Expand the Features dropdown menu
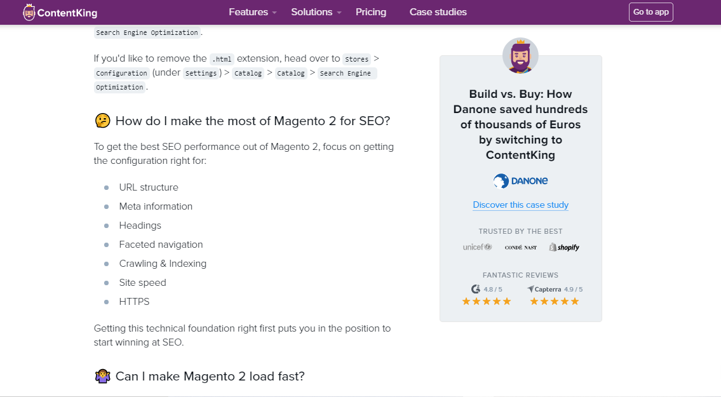The width and height of the screenshot is (721, 397). (253, 12)
